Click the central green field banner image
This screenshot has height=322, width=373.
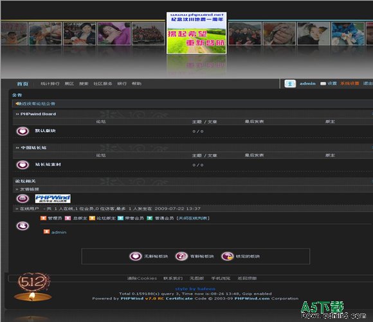(x=197, y=33)
